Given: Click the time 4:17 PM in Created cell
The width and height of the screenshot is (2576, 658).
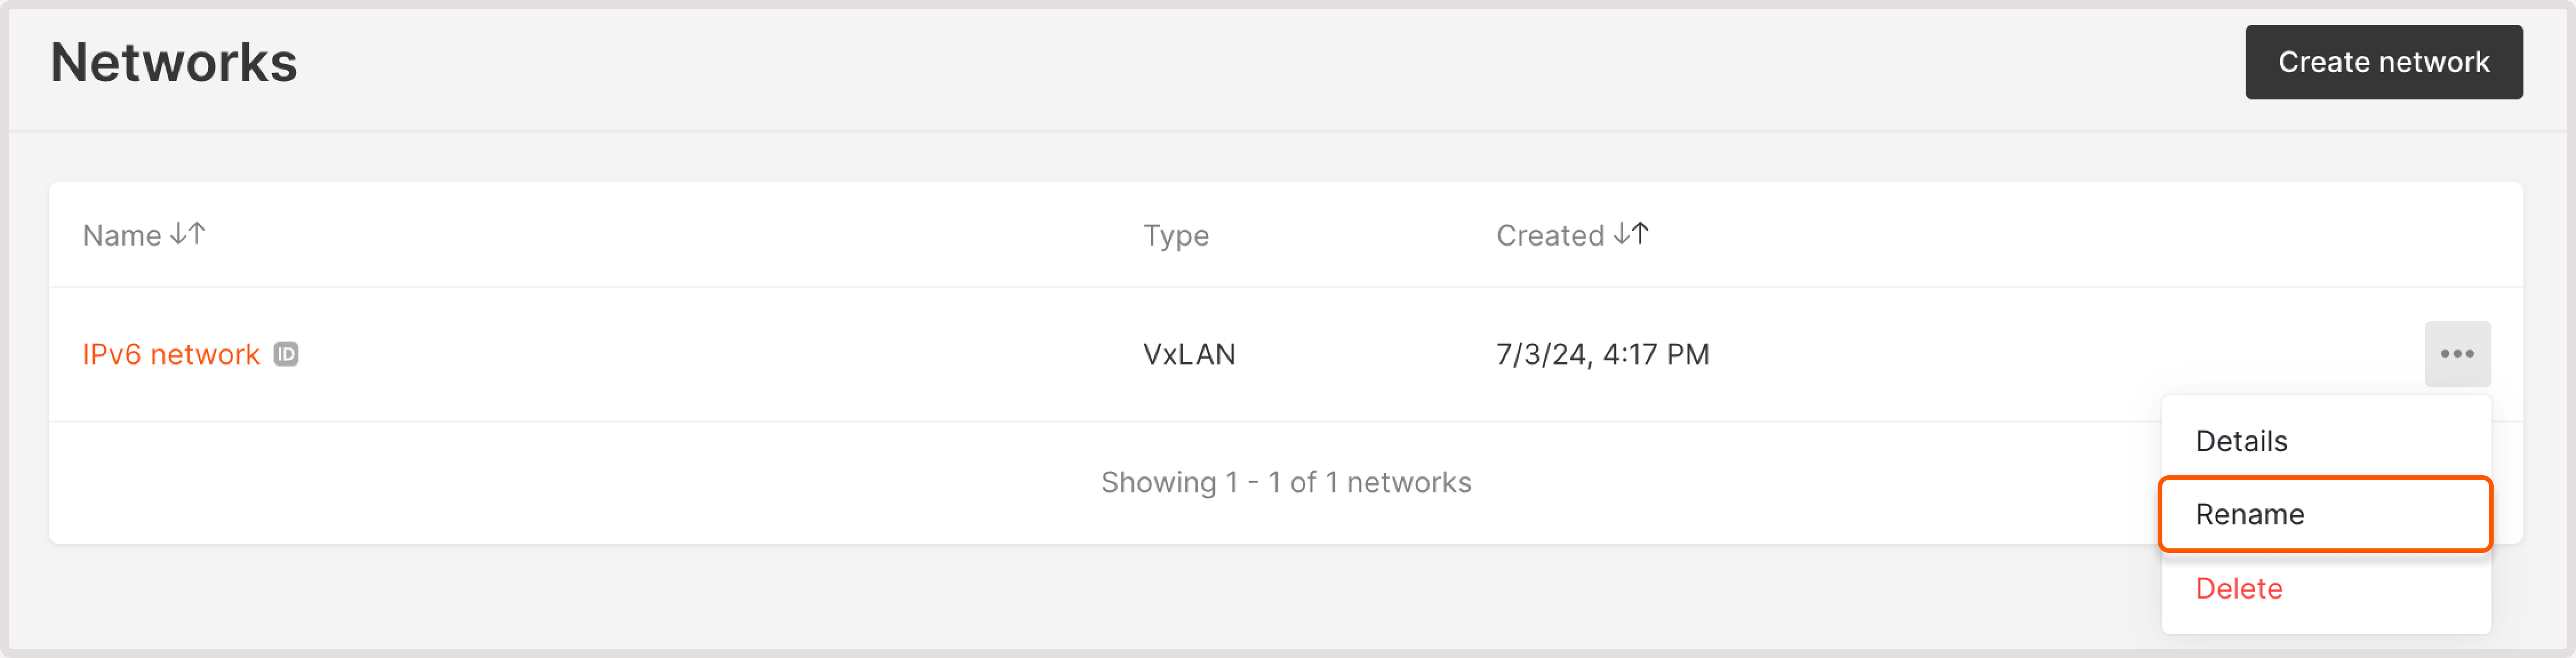Looking at the screenshot, I should pos(1655,354).
